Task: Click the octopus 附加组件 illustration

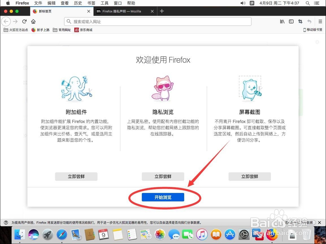Action: point(76,89)
